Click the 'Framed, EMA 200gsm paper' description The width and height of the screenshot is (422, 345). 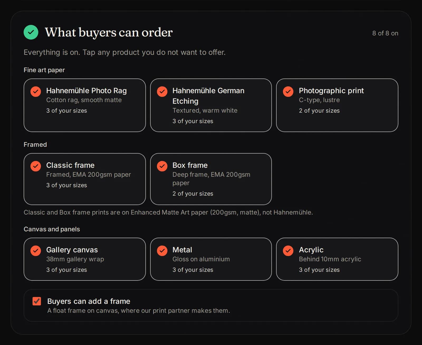89,174
